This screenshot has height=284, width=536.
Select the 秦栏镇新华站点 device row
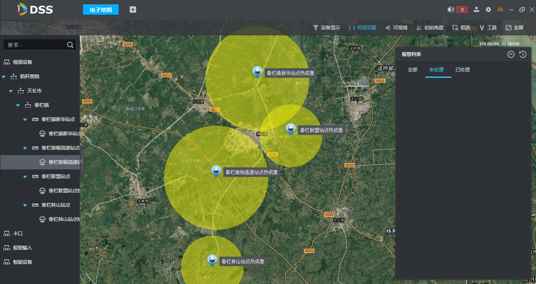click(x=58, y=119)
